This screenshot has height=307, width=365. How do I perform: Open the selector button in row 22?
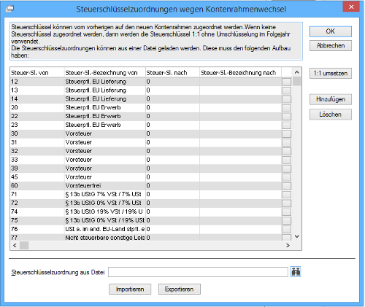286,117
